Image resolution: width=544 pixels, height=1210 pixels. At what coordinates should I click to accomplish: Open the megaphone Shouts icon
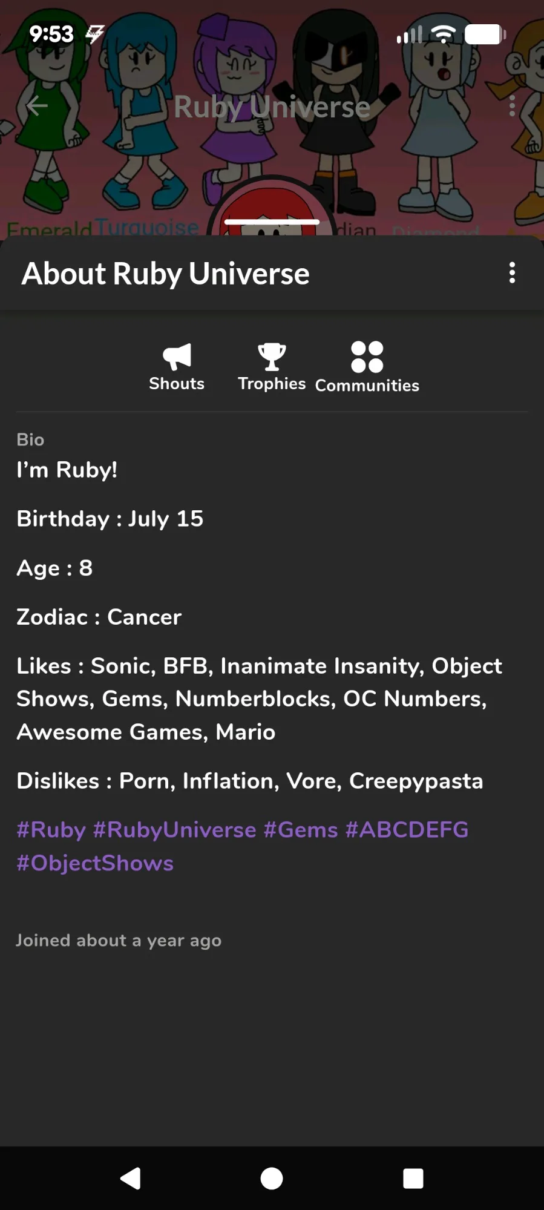click(x=177, y=356)
